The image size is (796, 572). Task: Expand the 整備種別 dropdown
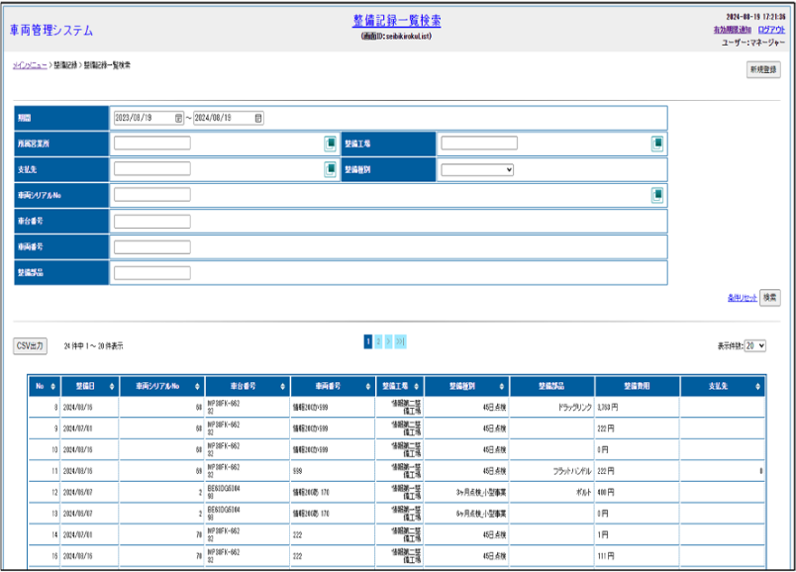pos(477,169)
